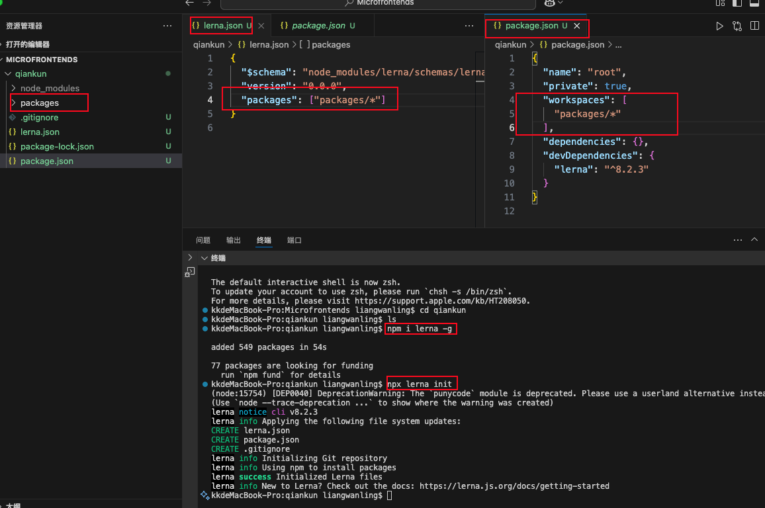Click the "workspaces" key in package.json

576,100
